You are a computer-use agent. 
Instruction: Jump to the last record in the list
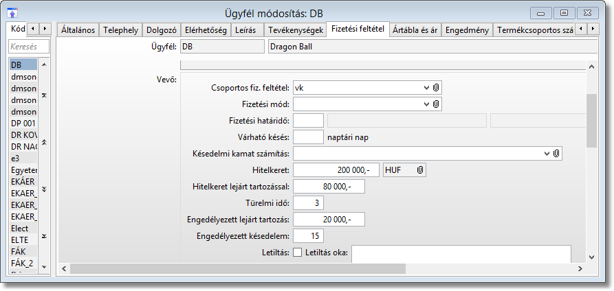44,235
